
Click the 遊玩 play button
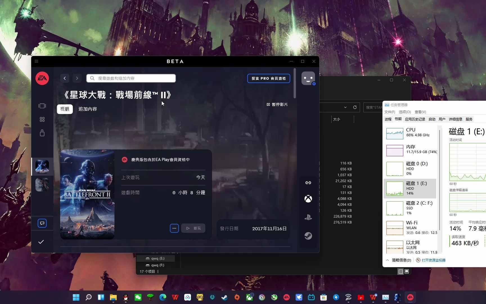coord(193,228)
